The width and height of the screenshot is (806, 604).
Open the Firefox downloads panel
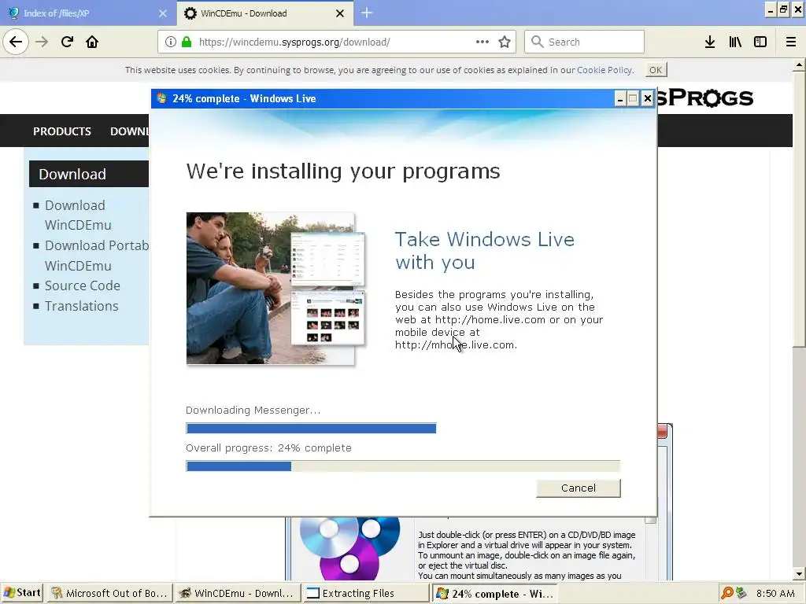710,42
